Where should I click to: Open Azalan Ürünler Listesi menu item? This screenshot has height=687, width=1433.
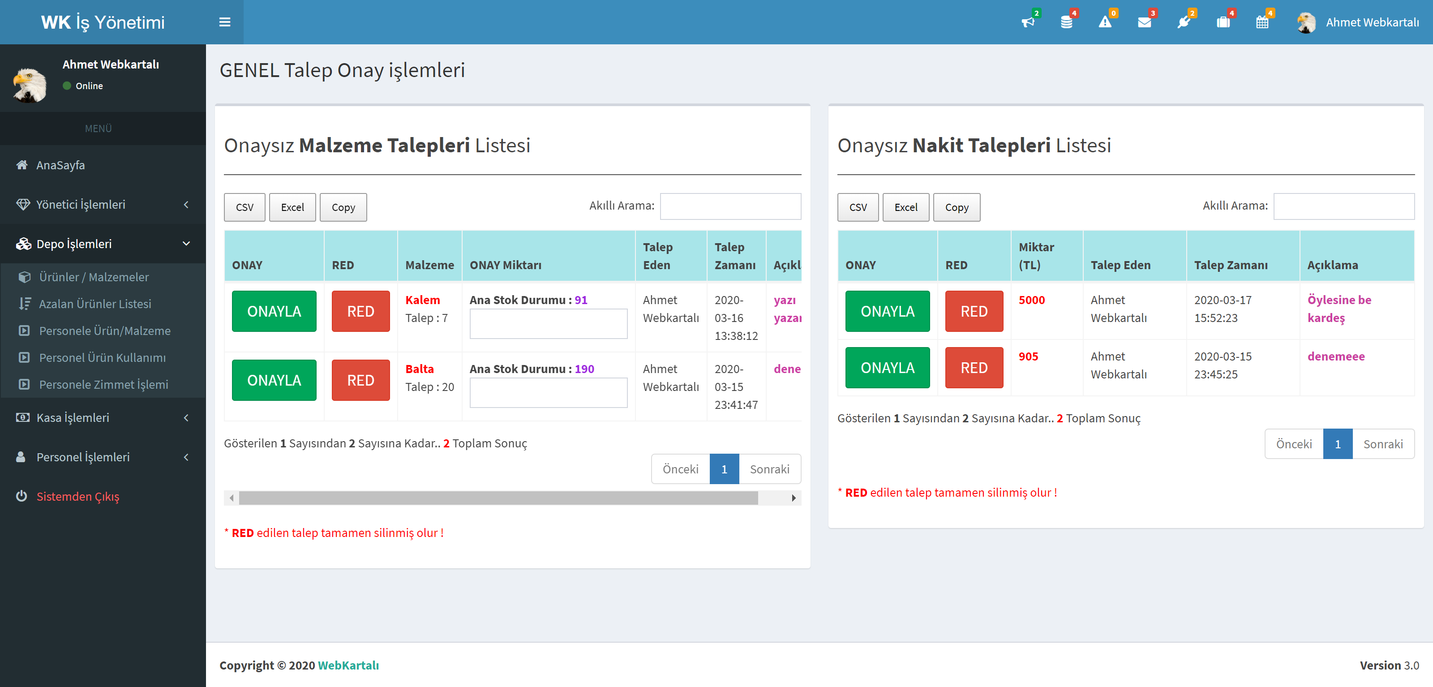(94, 304)
